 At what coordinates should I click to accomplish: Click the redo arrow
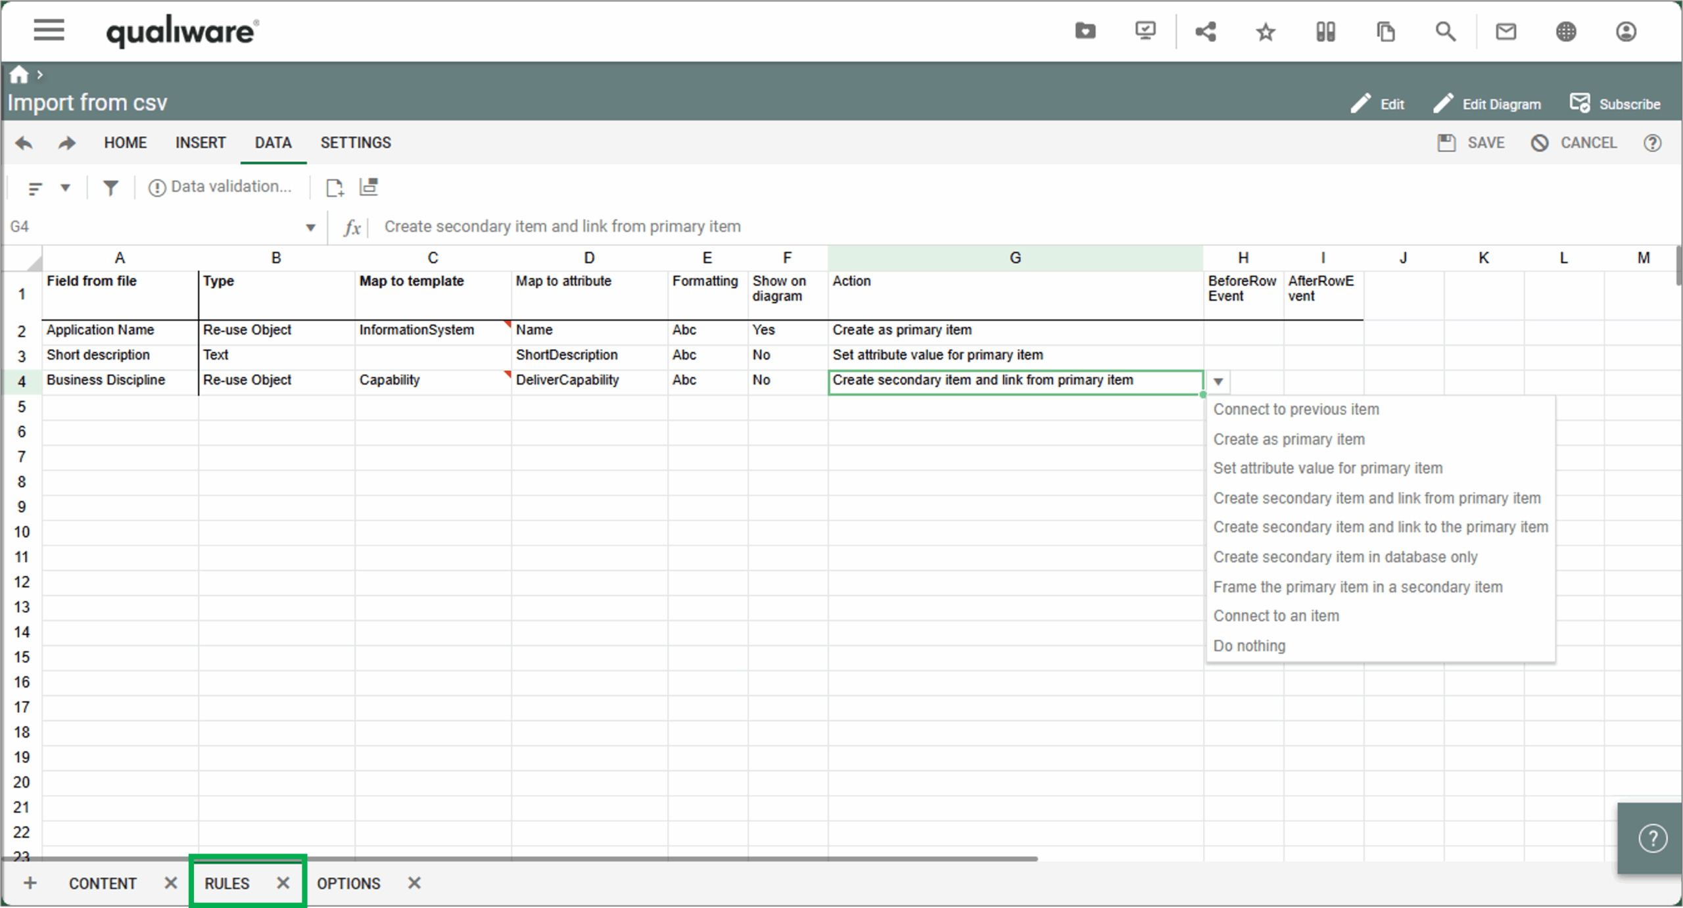pos(66,143)
